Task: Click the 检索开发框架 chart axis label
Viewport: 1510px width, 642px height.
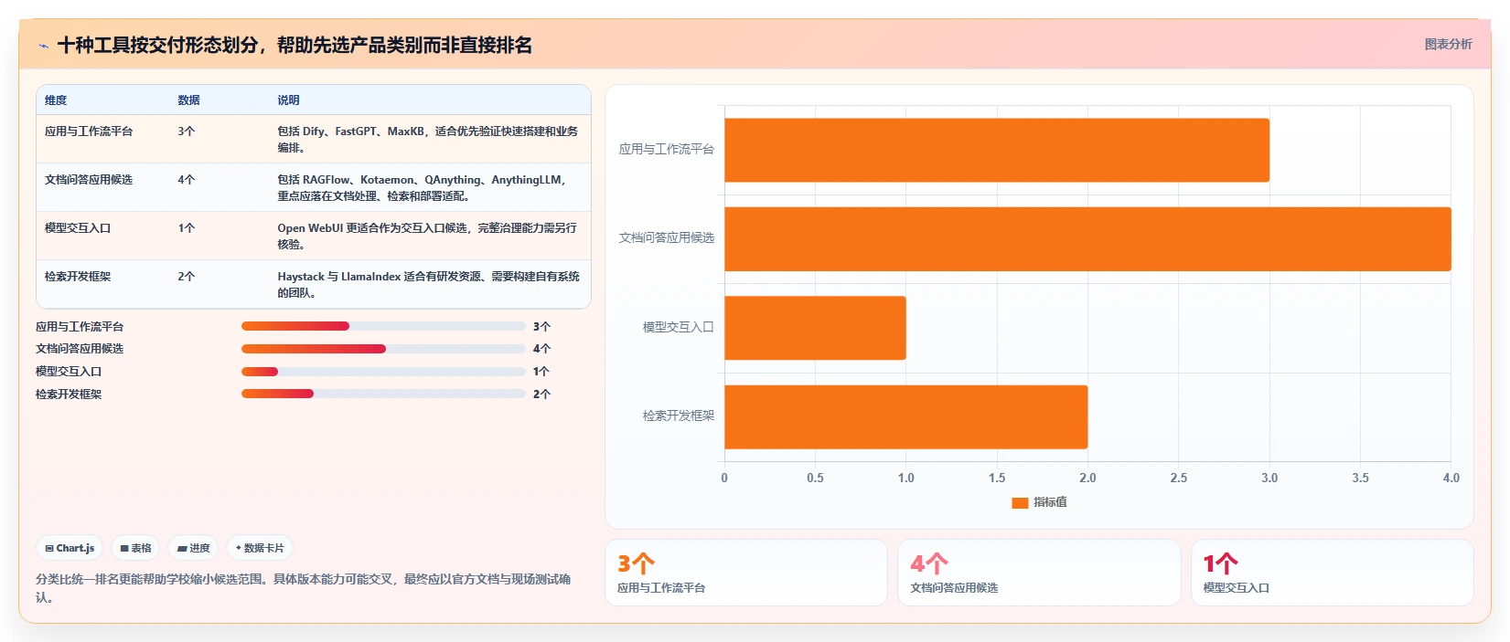Action: click(x=679, y=416)
